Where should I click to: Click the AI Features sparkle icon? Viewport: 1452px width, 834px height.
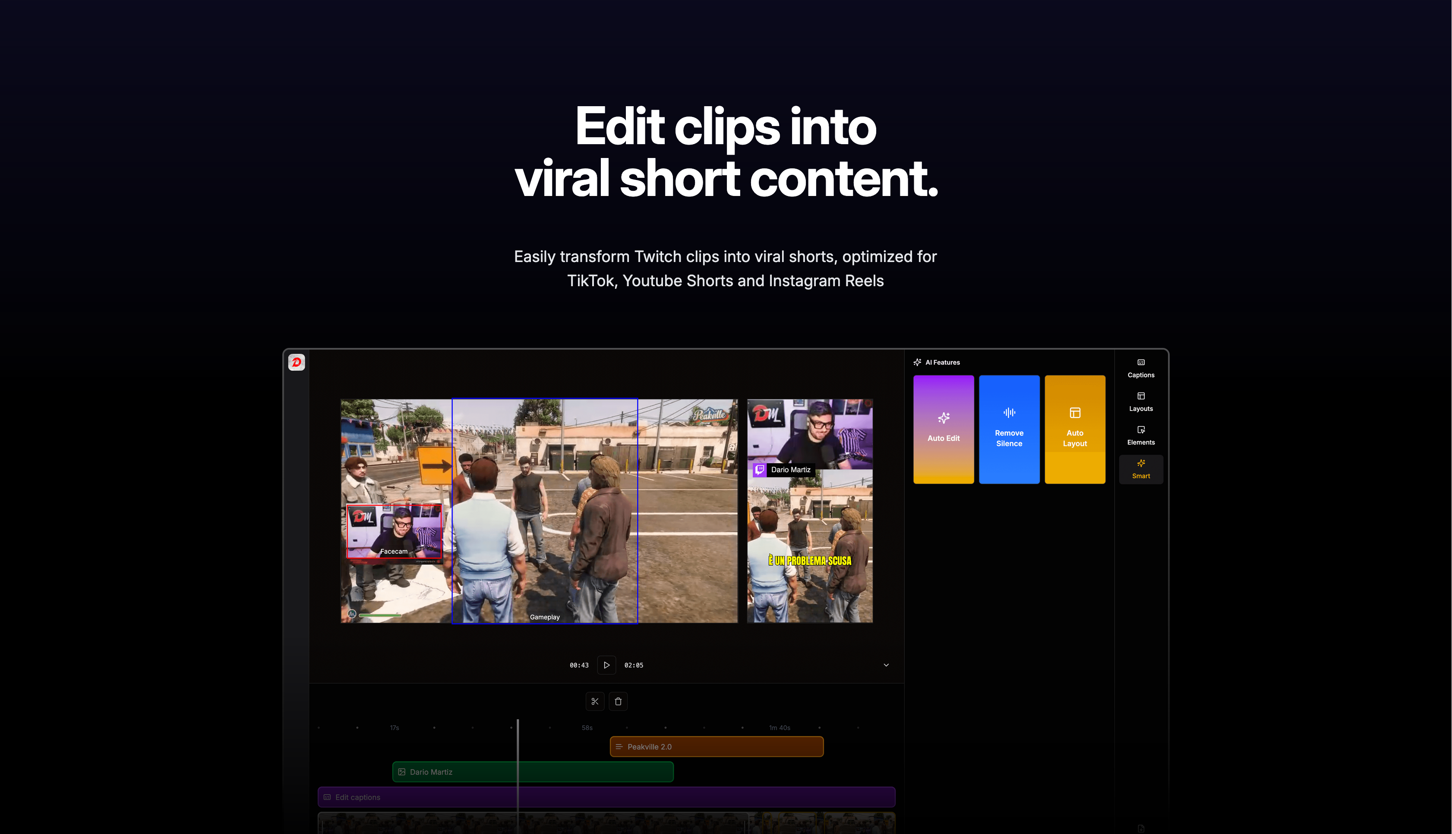917,362
